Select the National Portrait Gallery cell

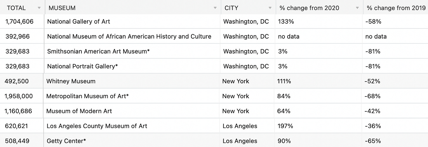[x=132, y=66]
